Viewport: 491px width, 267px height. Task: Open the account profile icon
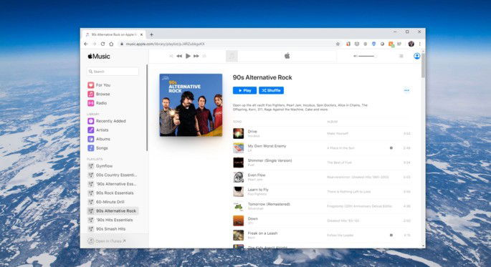coord(416,56)
